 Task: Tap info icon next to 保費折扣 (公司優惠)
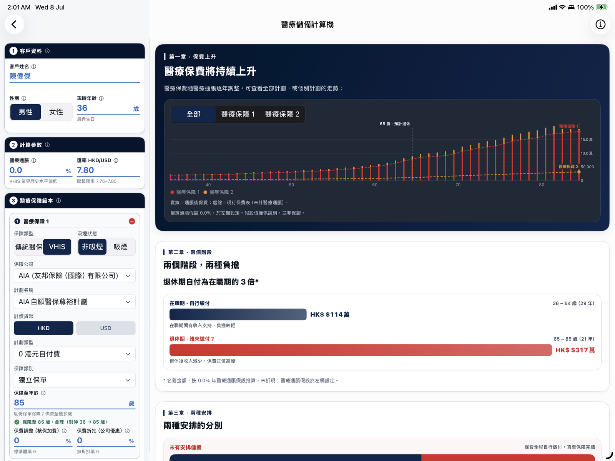click(x=127, y=431)
